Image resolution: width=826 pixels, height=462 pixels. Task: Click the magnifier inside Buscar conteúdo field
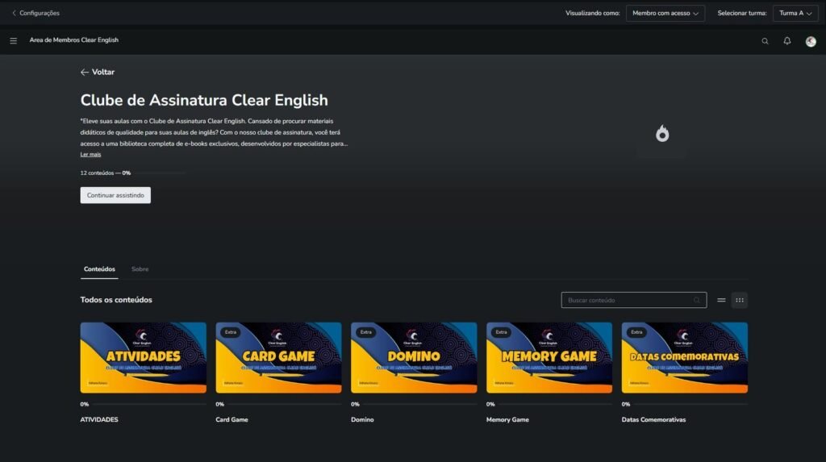click(x=697, y=301)
